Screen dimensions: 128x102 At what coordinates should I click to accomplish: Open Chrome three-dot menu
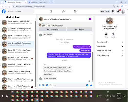126,6
